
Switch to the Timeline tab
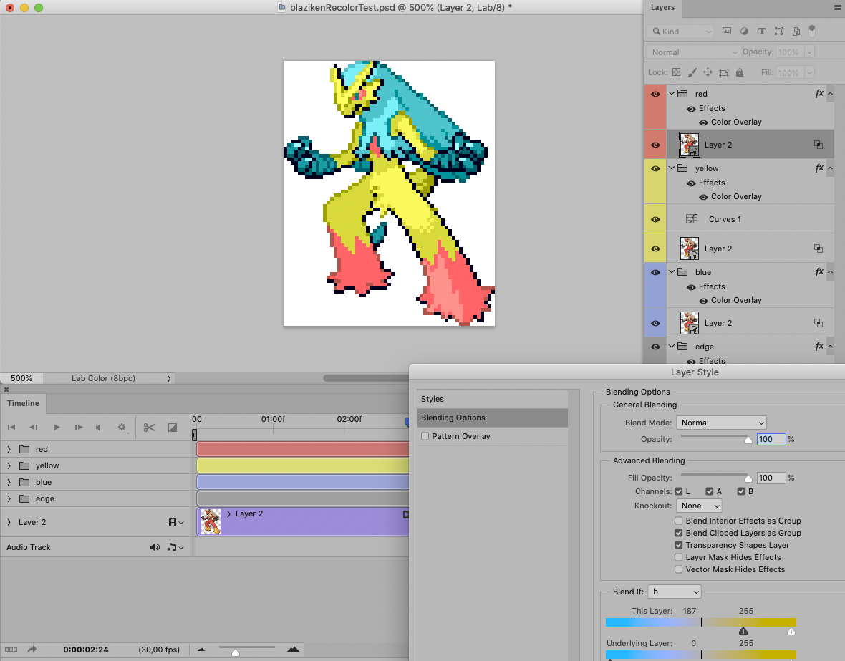click(x=23, y=403)
